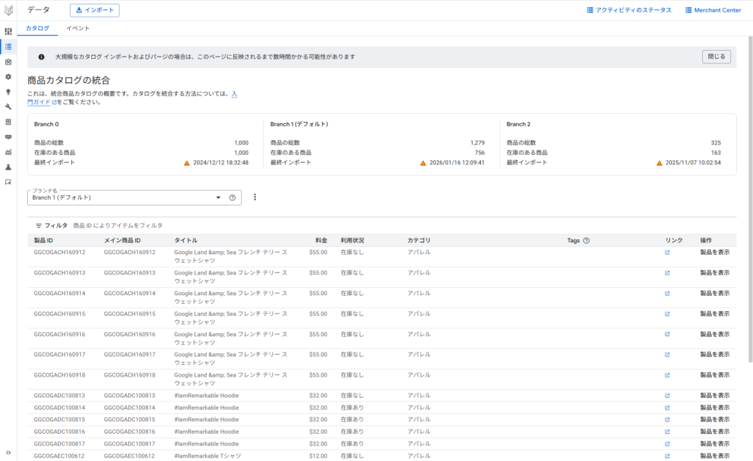Viewport: 753px width, 461px height.
Task: Open the dashboard icon in the sidebar
Action: click(8, 32)
